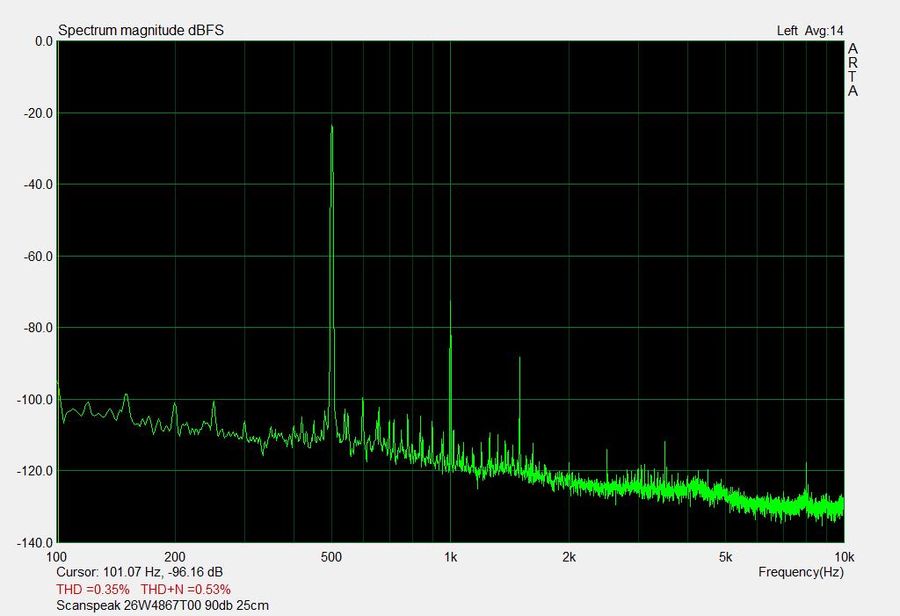The image size is (900, 616).
Task: Click the '5k' x-axis frequency label
Action: click(725, 557)
